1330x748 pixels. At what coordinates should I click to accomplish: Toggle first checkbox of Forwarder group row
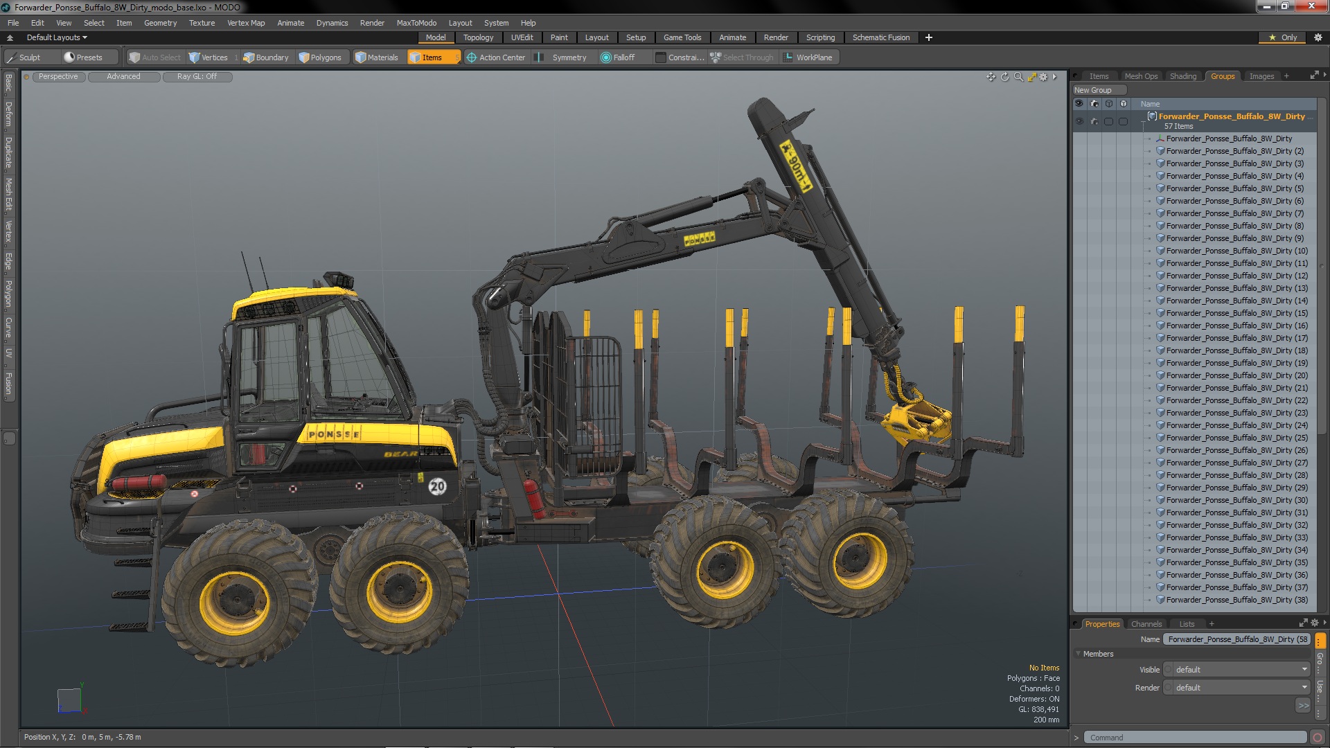pyautogui.click(x=1108, y=121)
